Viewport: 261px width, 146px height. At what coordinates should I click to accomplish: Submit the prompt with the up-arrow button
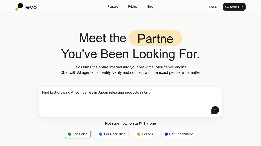215,110
